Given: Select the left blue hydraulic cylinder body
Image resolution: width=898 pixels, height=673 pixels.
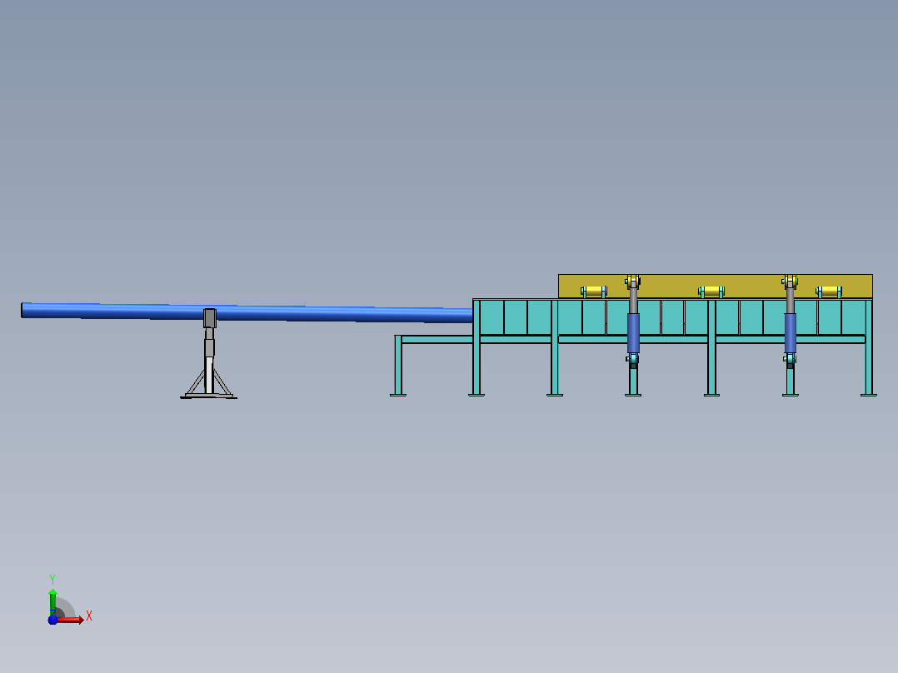Looking at the screenshot, I should pos(633,333).
